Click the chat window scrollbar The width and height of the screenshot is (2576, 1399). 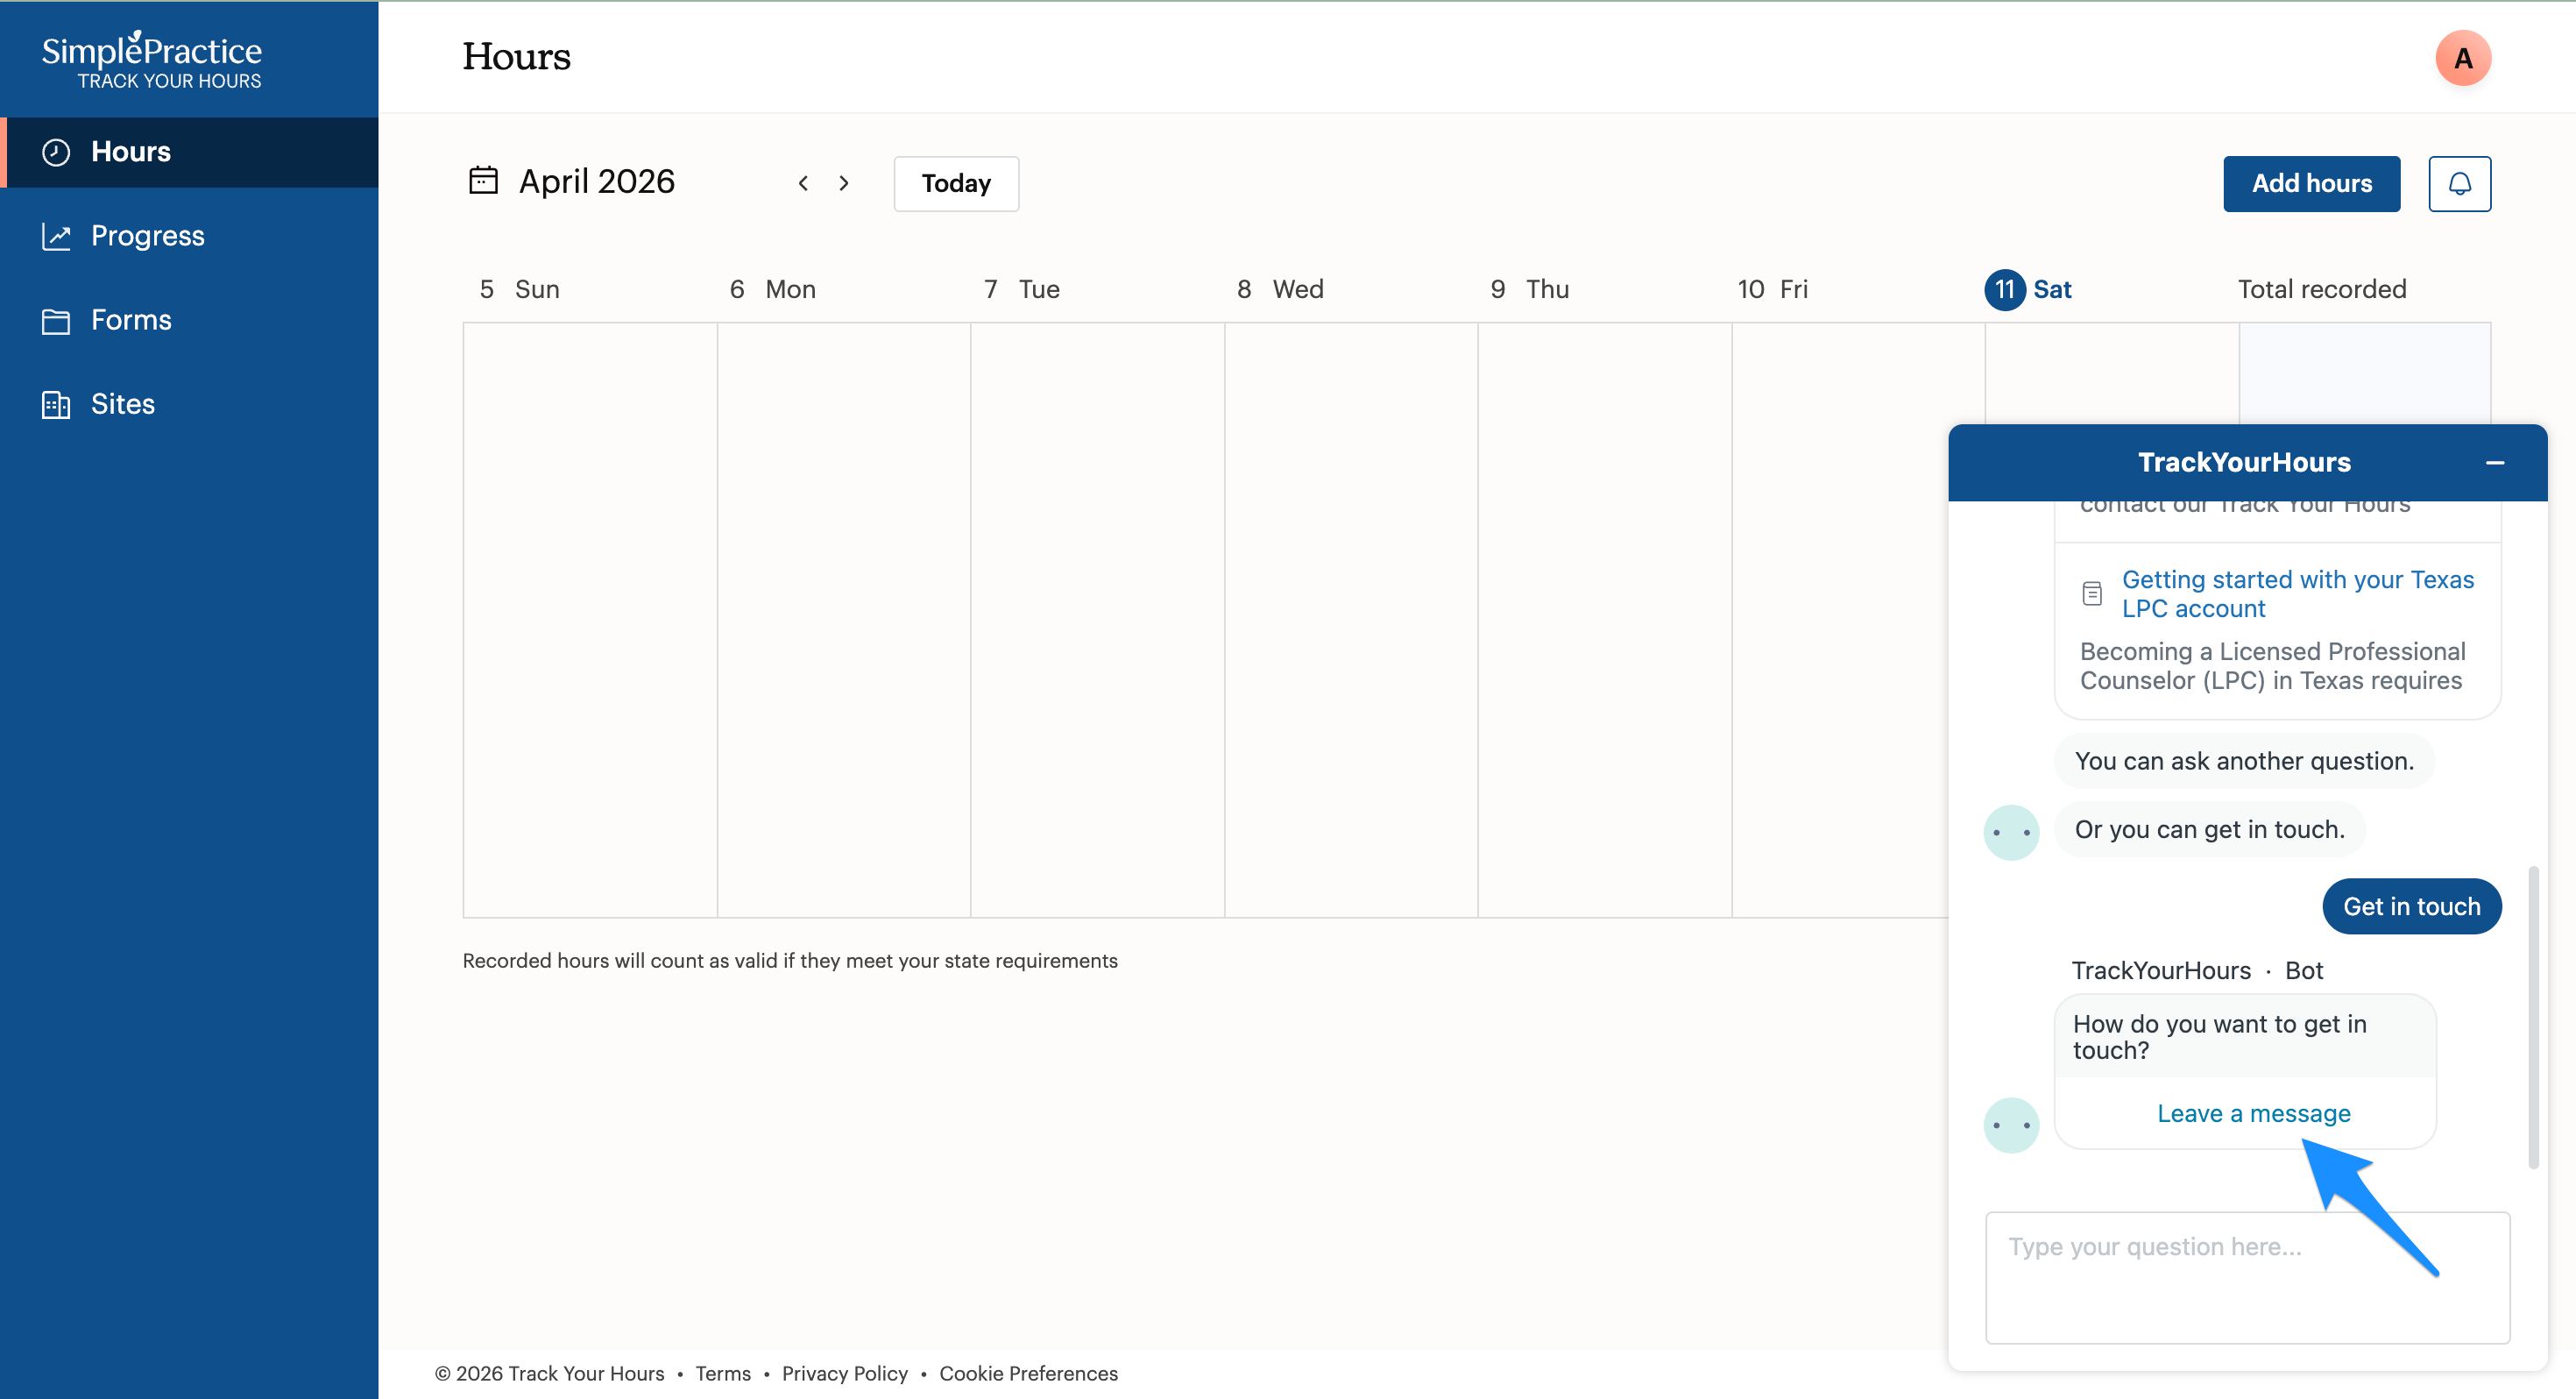click(2533, 1017)
